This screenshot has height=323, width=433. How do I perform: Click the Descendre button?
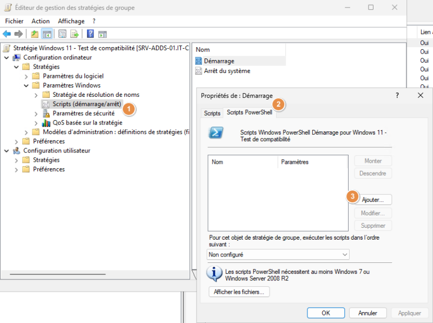click(373, 173)
